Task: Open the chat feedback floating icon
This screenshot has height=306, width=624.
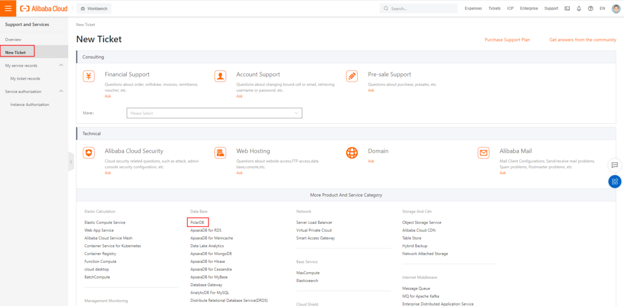Action: point(615,165)
